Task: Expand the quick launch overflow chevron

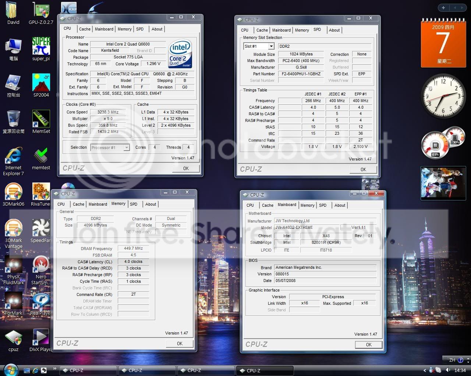Action: tap(55, 369)
